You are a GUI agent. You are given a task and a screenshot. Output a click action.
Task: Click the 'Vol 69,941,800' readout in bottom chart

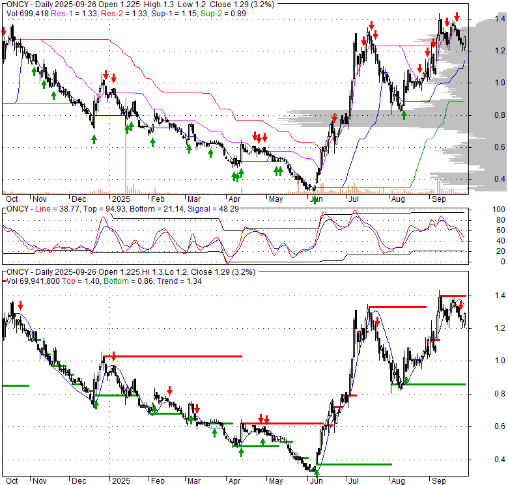[x=33, y=281]
